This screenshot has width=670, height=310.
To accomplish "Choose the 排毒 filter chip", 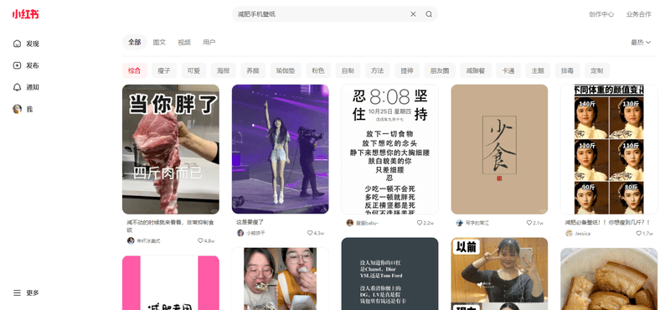I will pyautogui.click(x=568, y=70).
